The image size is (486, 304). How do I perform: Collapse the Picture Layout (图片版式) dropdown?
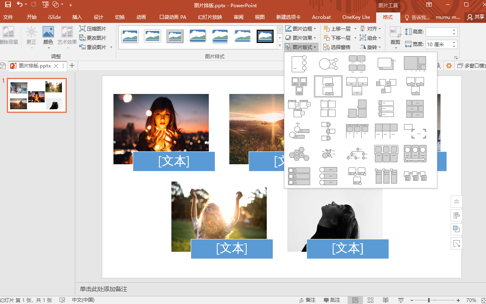tap(301, 47)
